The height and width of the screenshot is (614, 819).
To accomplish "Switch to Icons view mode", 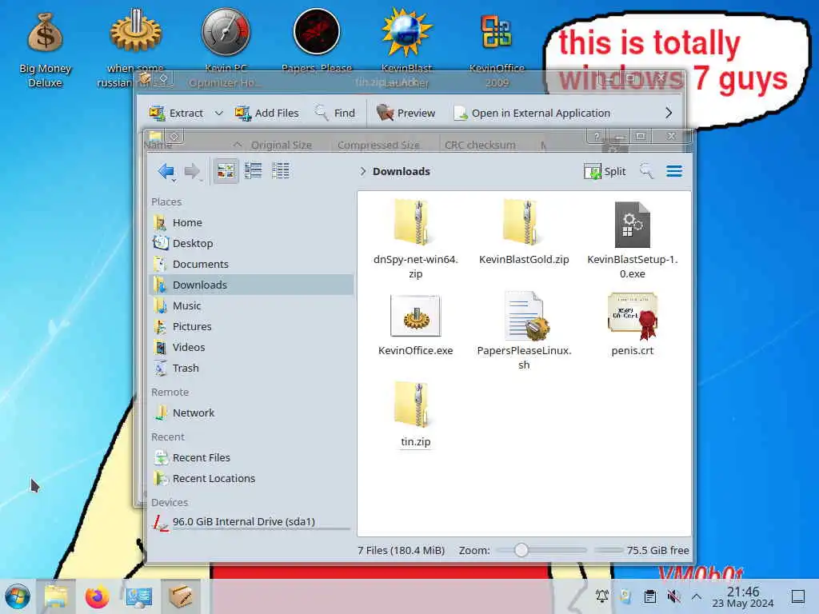I will 226,171.
